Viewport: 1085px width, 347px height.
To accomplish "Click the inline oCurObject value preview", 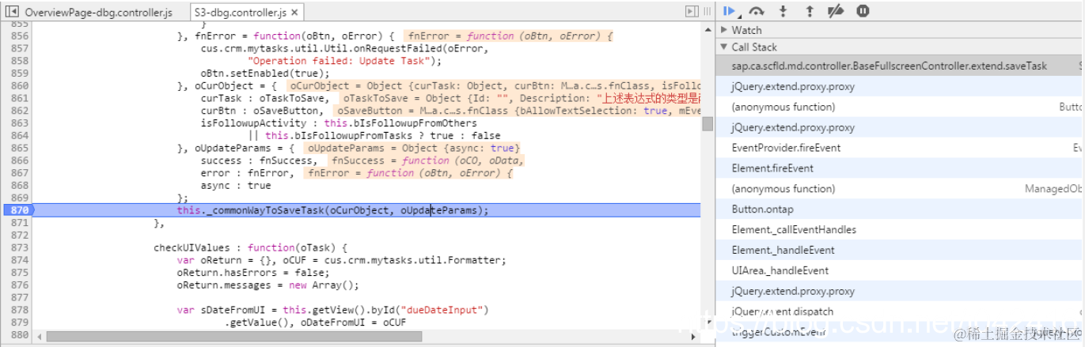I will click(x=495, y=85).
